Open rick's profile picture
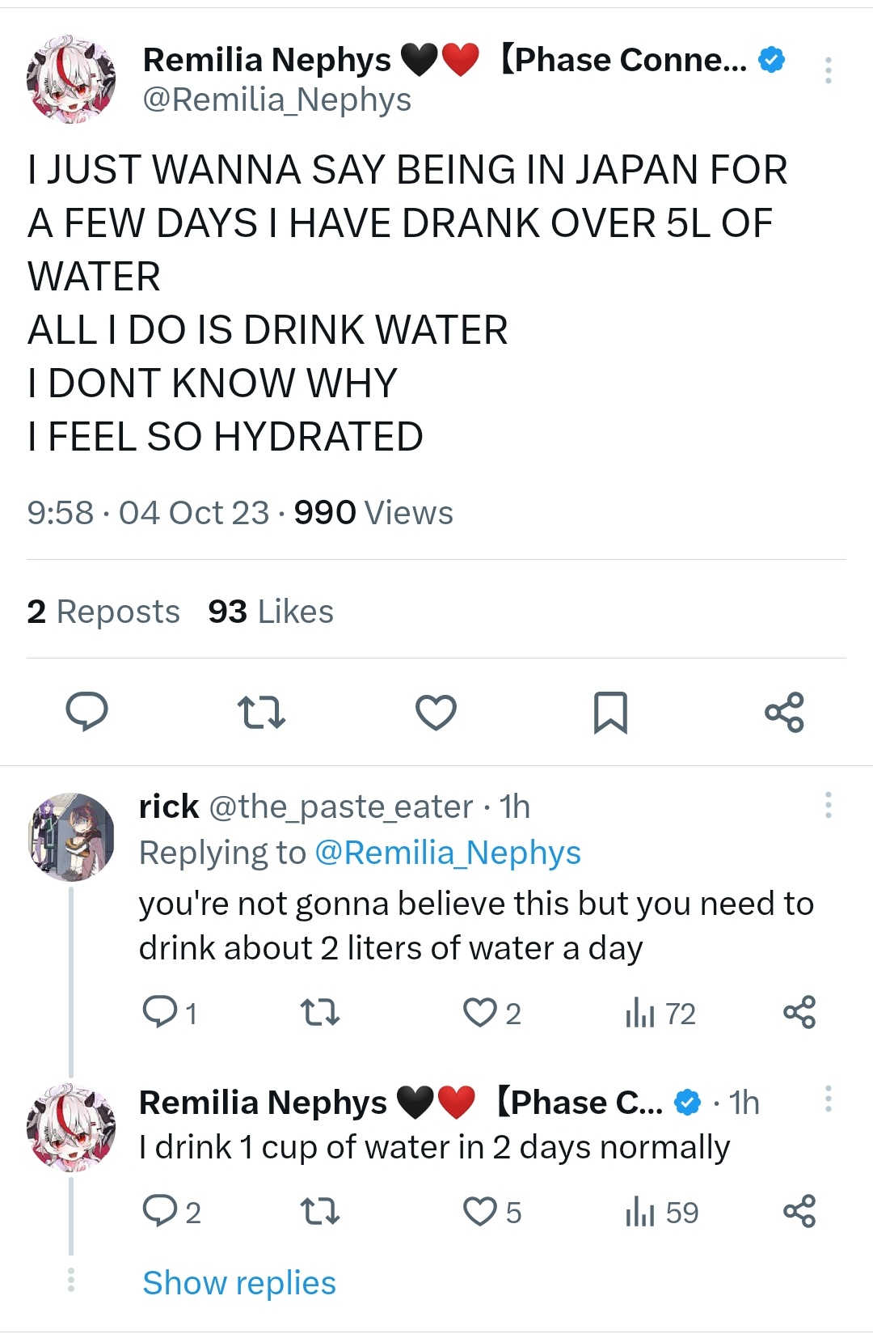 coord(71,836)
